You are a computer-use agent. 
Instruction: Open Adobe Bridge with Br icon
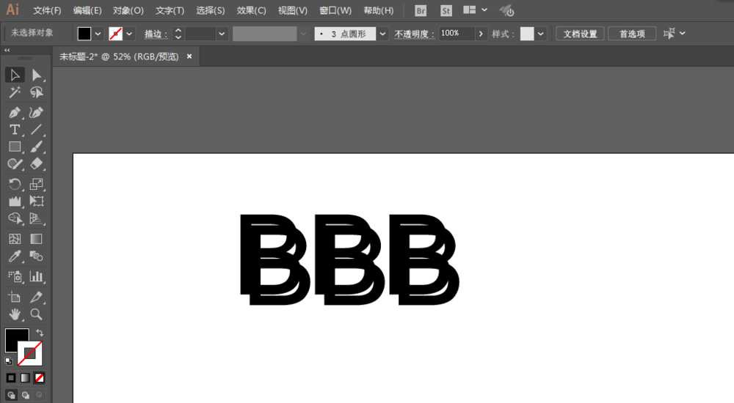coord(421,11)
